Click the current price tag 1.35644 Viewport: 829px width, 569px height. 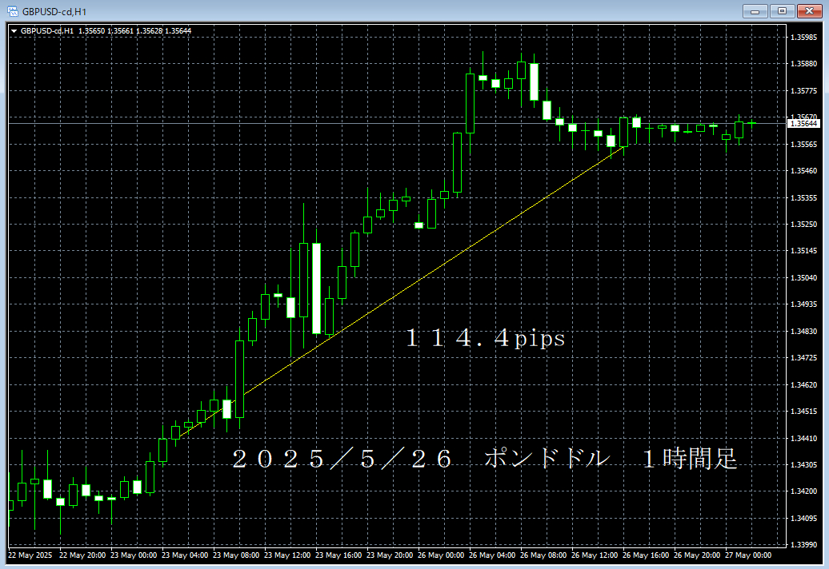[803, 123]
